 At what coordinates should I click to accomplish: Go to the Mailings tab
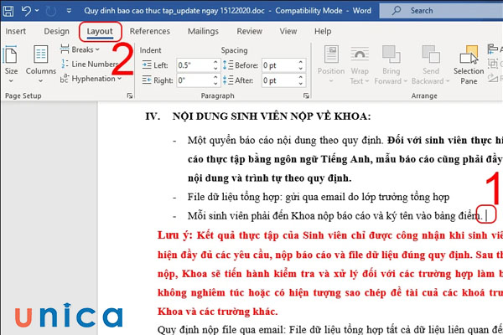coord(203,32)
